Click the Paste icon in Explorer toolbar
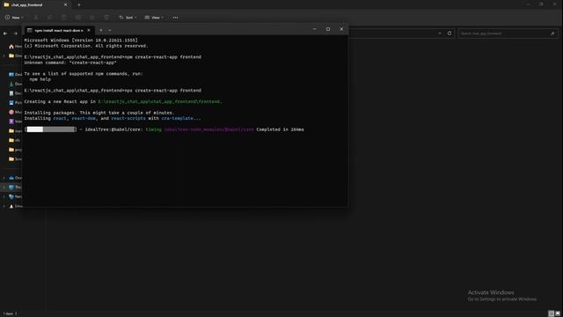563x317 pixels. pyautogui.click(x=64, y=18)
